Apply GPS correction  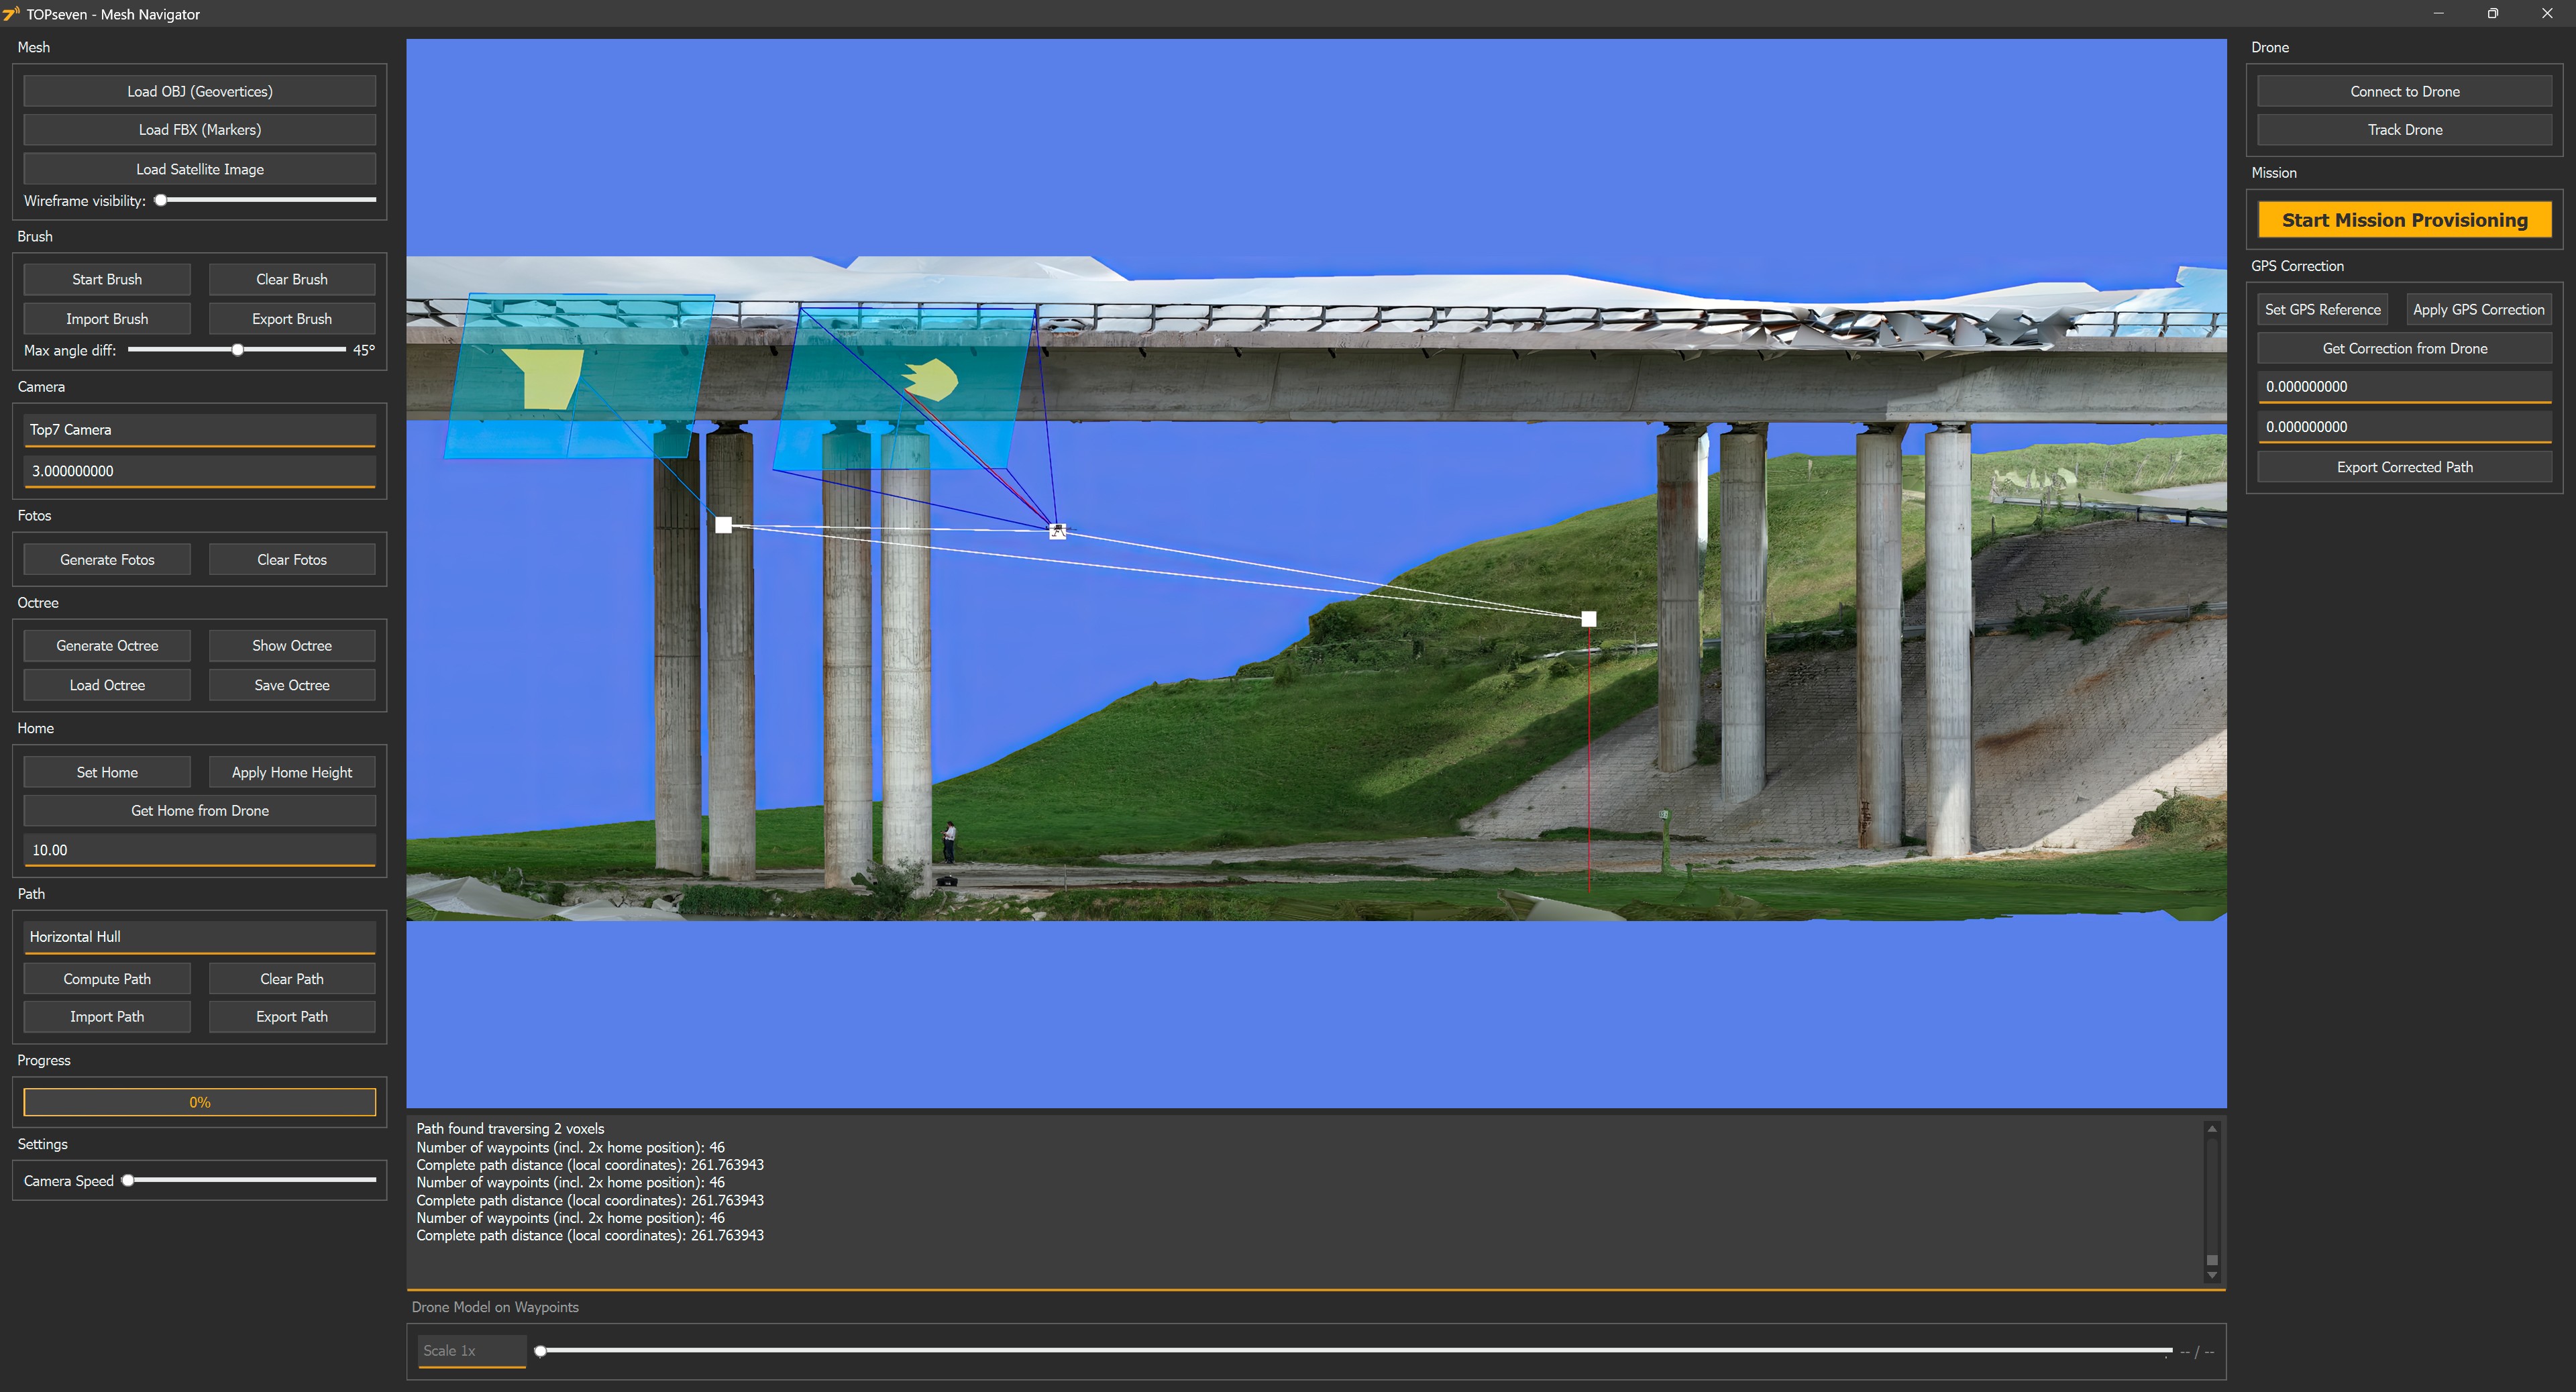tap(2478, 309)
